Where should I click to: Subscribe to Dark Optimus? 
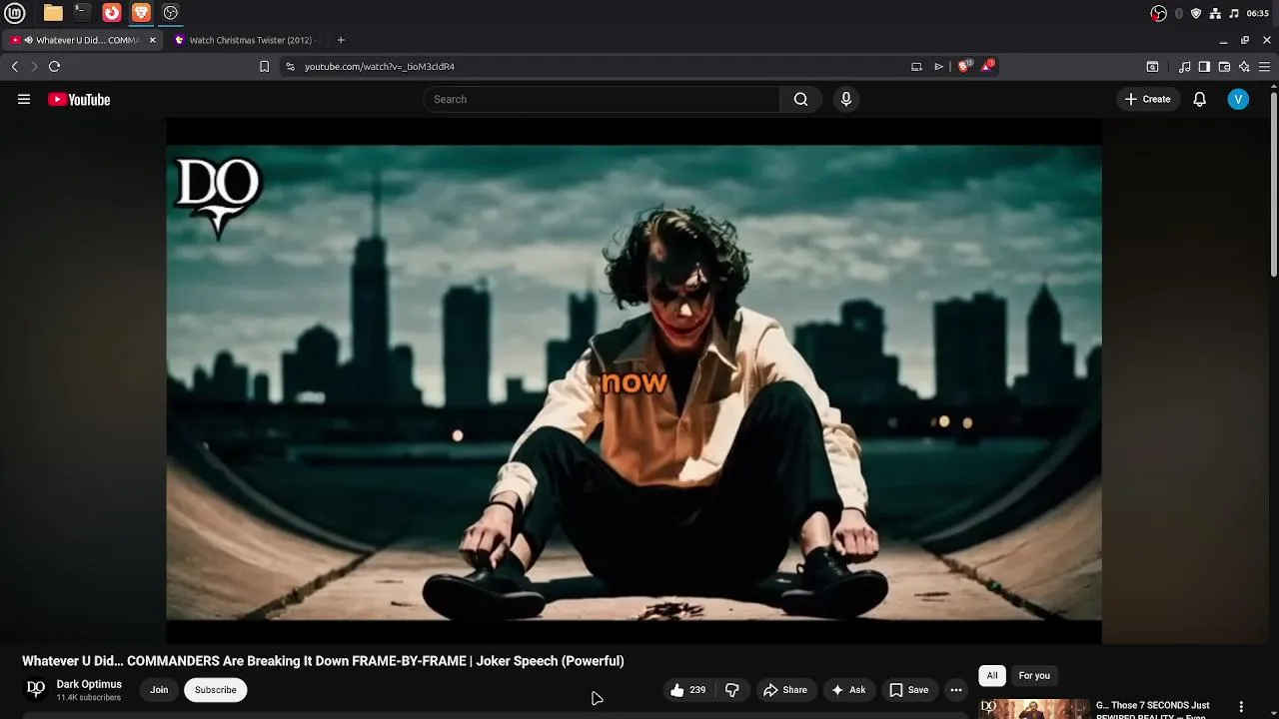pos(216,690)
